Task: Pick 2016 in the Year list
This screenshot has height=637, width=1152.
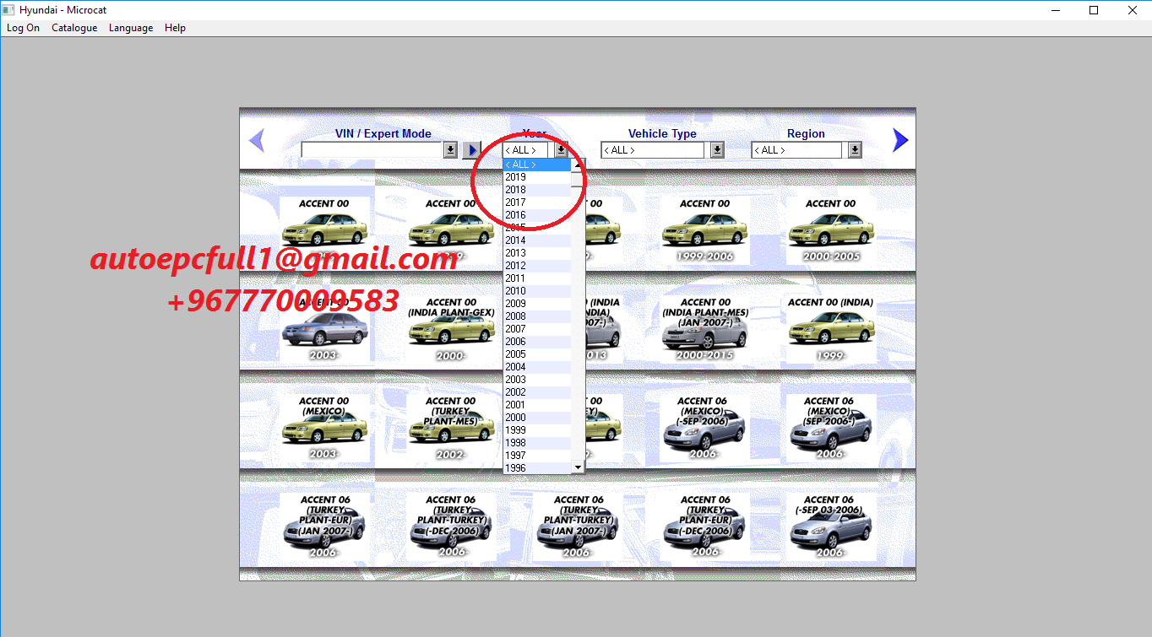Action: [x=537, y=215]
